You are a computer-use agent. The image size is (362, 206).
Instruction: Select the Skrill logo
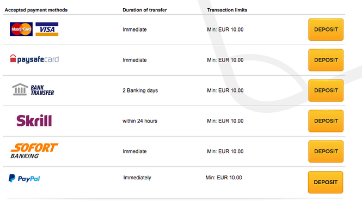point(34,120)
